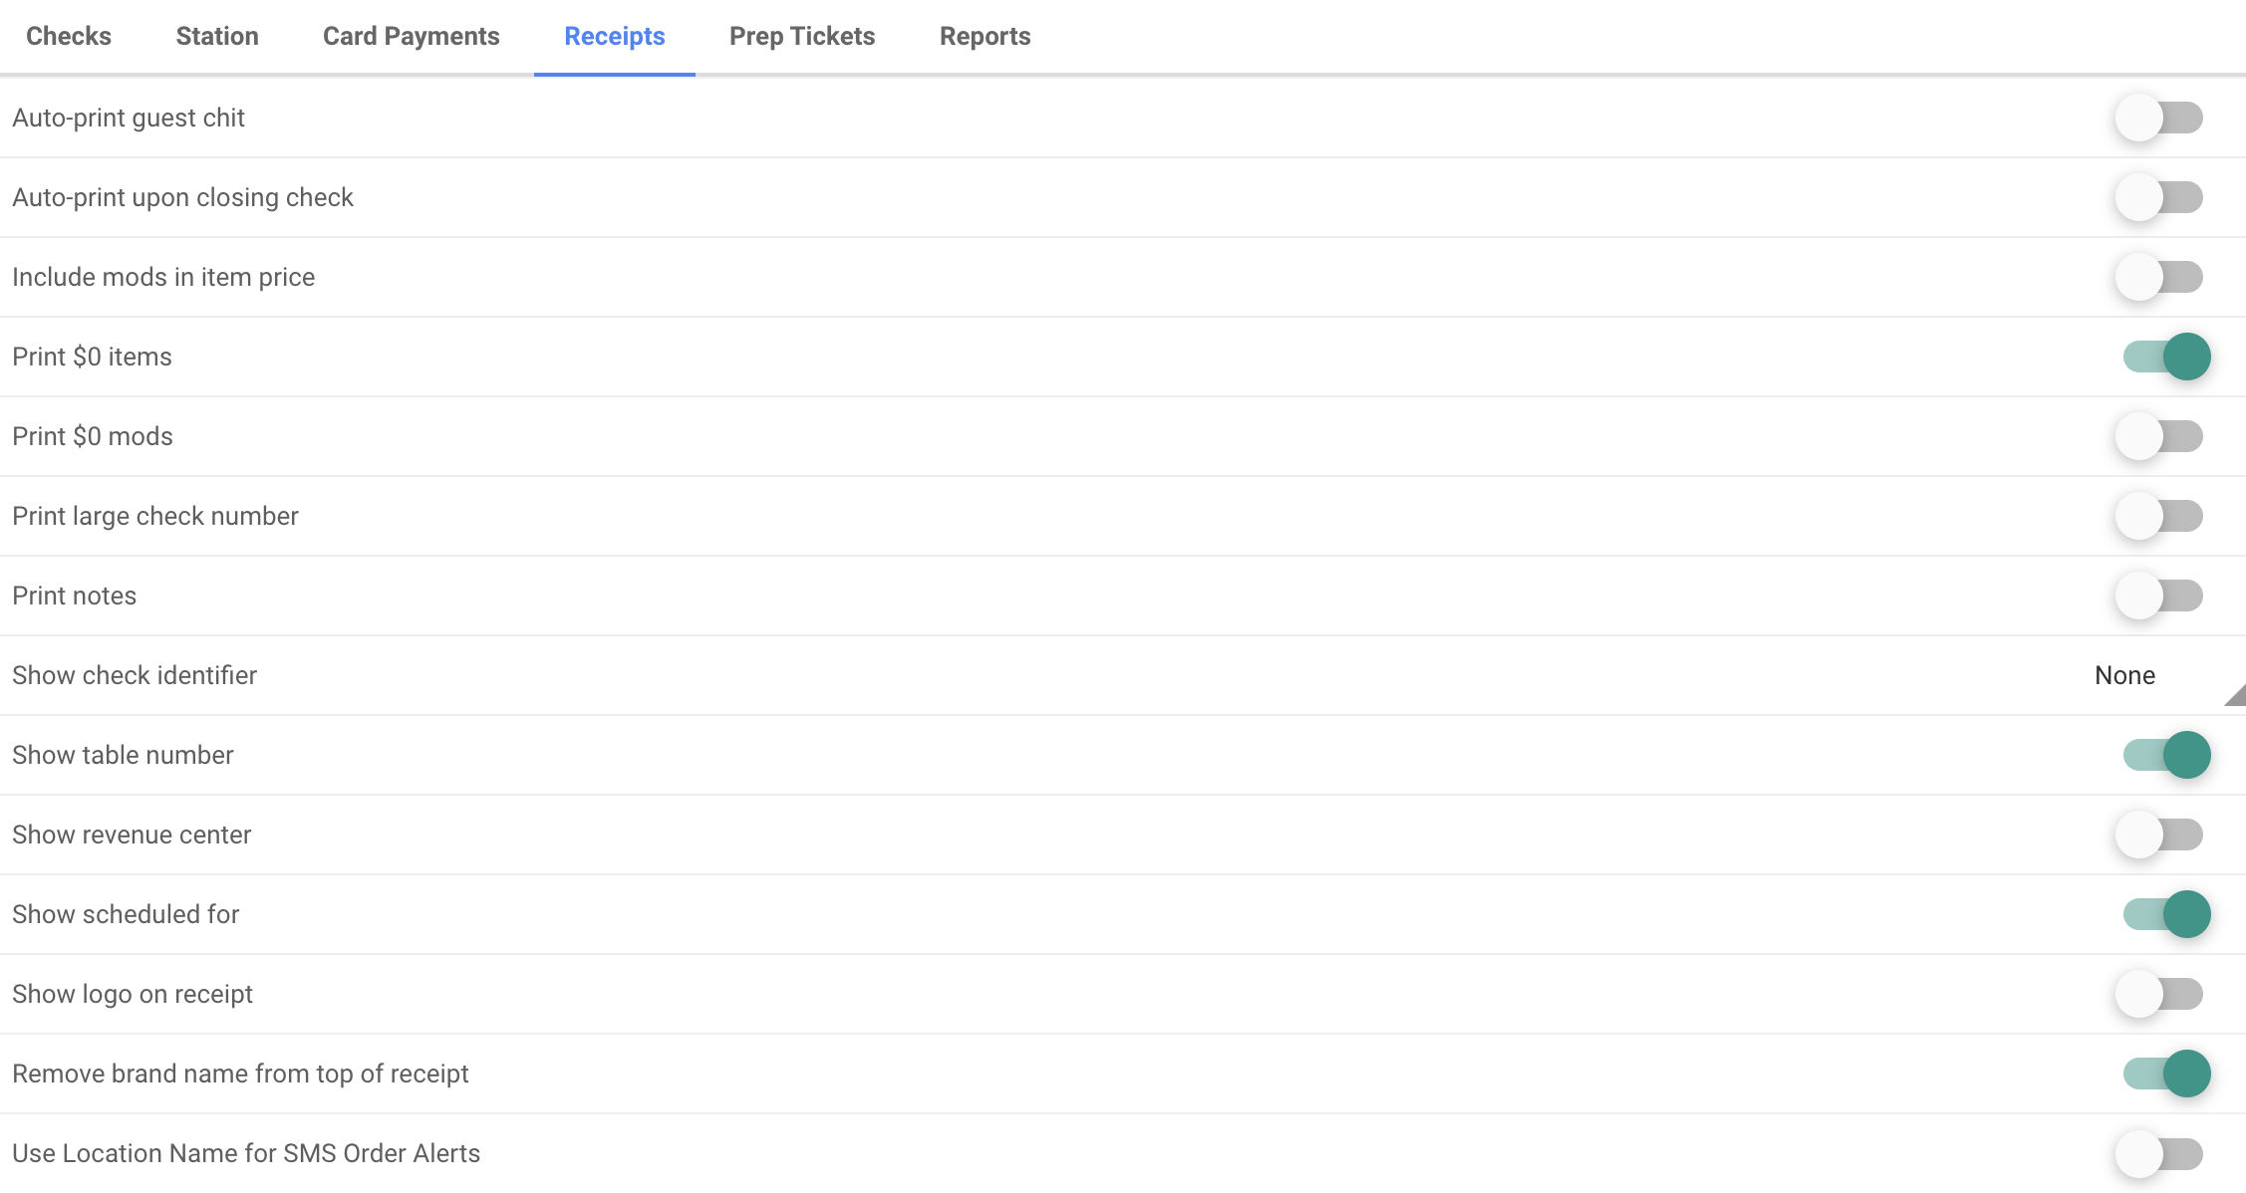
Task: Turn off Show table number switch
Action: [x=2167, y=755]
